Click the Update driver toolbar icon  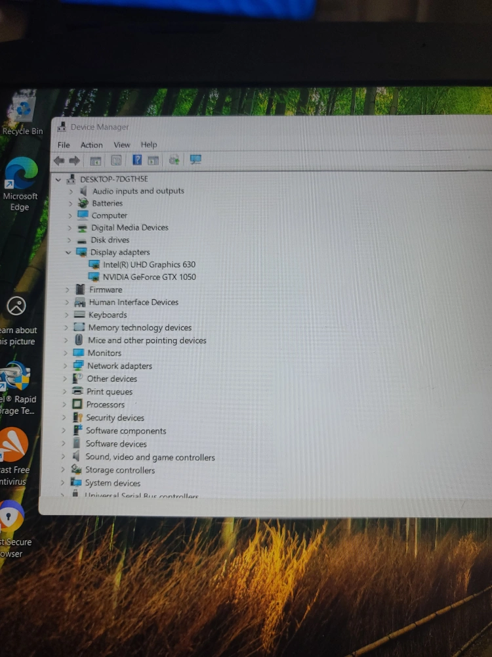174,160
